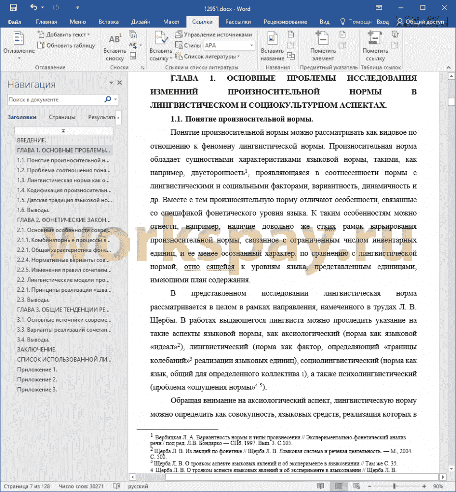
Task: Open the Вид tab
Action: (x=325, y=22)
